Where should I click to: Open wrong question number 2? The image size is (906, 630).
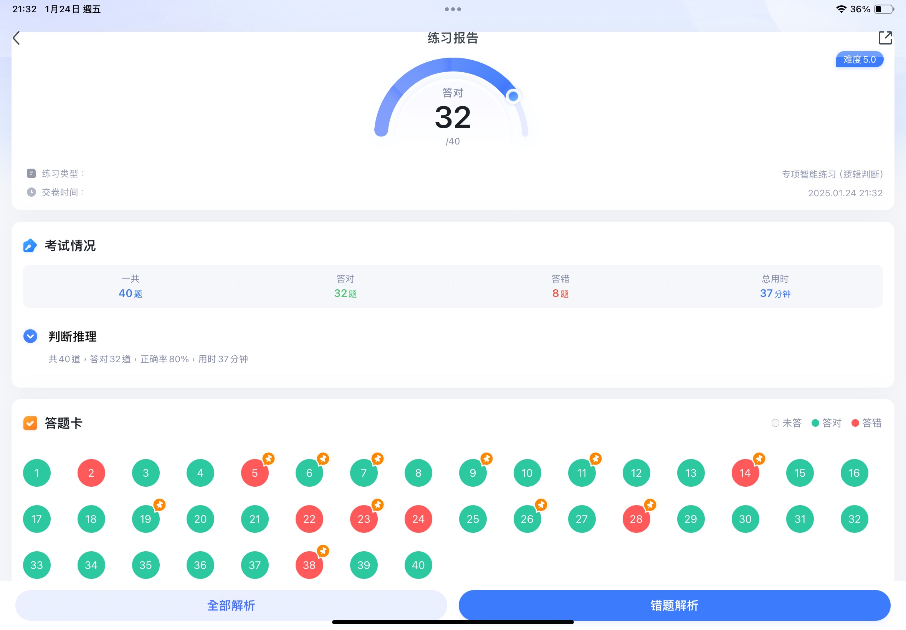click(91, 473)
